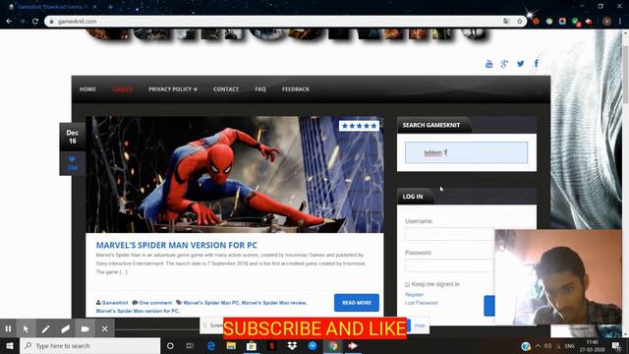Image resolution: width=629 pixels, height=354 pixels.
Task: Open the Games menu item
Action: tap(122, 89)
